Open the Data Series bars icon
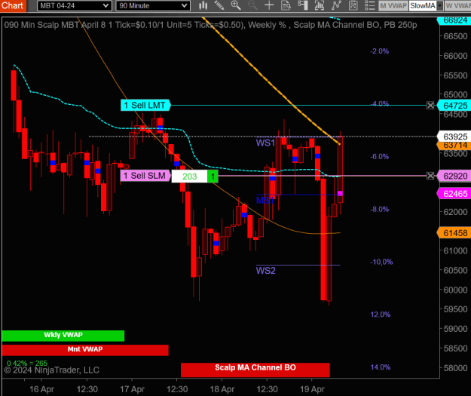The height and width of the screenshot is (396, 471). point(320,5)
